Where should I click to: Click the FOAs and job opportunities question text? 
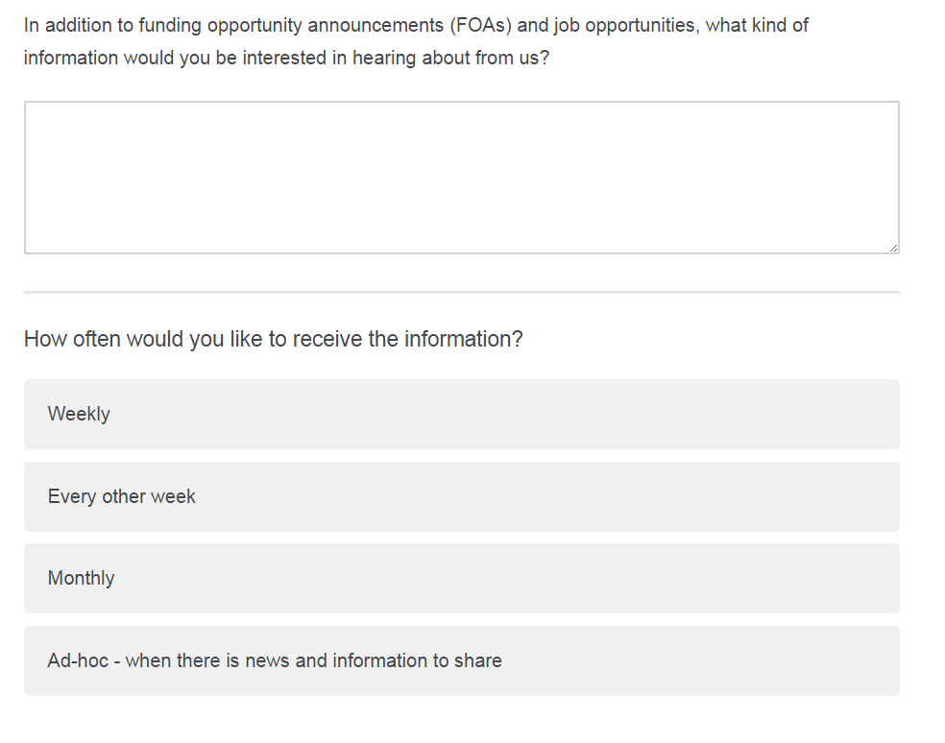coord(416,41)
